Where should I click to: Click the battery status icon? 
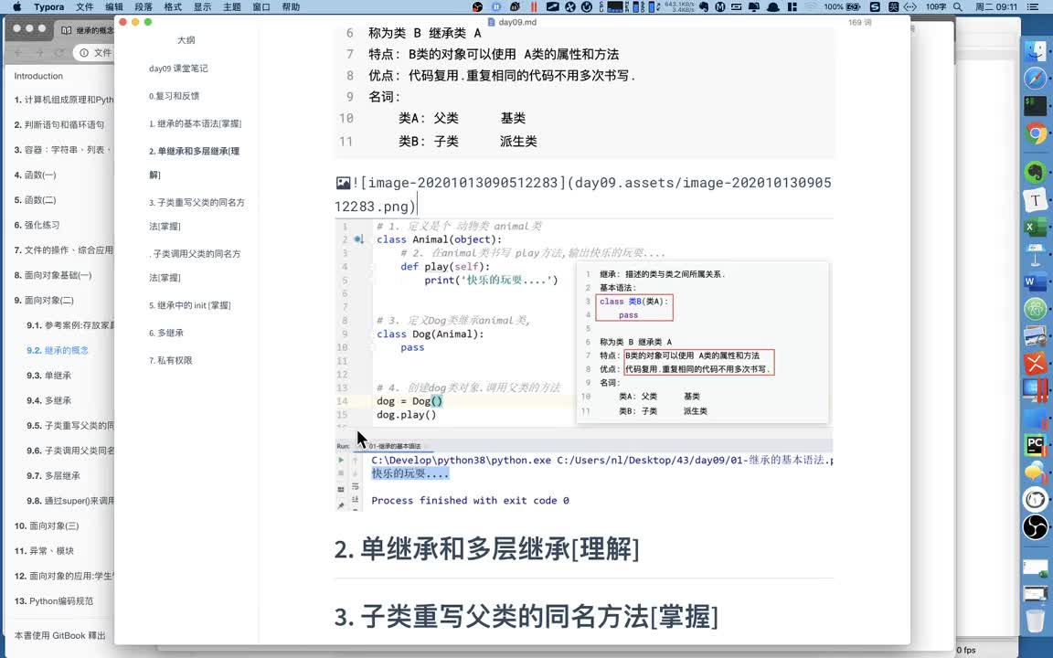[853, 6]
